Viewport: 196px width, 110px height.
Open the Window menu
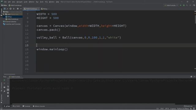52,2
